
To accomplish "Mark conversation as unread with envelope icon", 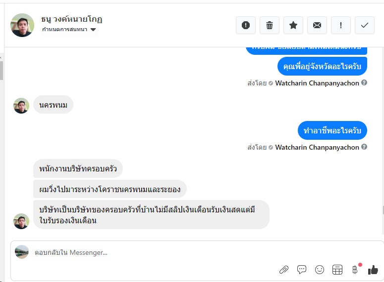I will pos(317,25).
